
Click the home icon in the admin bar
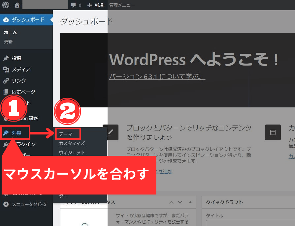(x=17, y=5)
